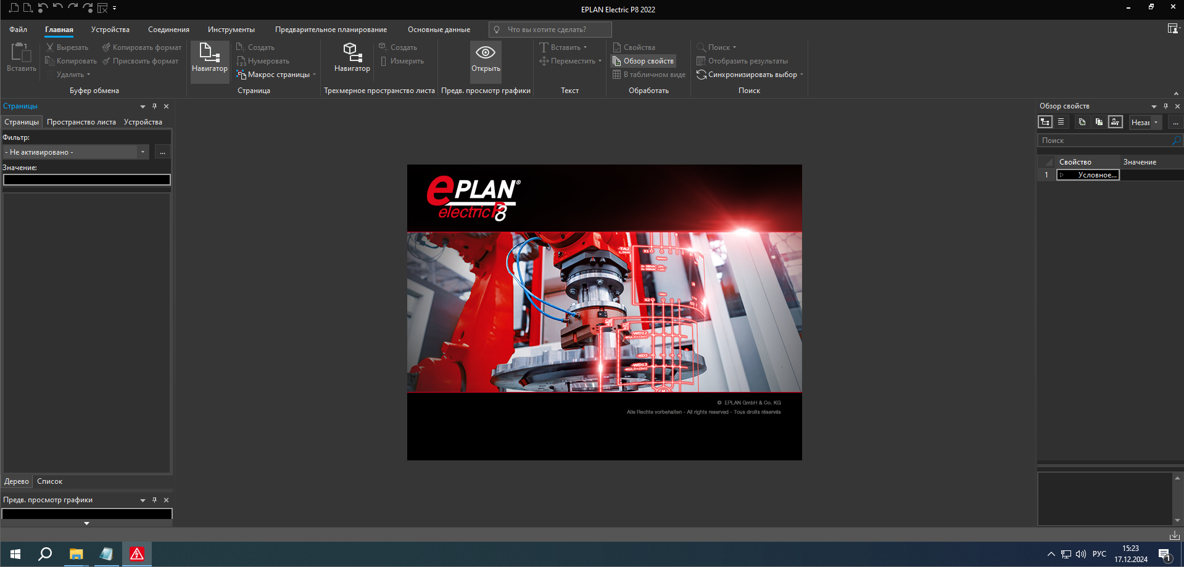Open the filter dropdown Не активировано
The image size is (1184, 567).
pyautogui.click(x=143, y=151)
